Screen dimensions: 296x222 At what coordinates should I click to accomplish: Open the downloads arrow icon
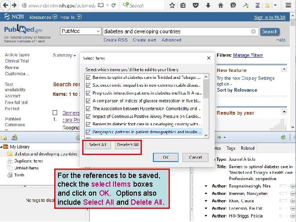(x=208, y=5)
